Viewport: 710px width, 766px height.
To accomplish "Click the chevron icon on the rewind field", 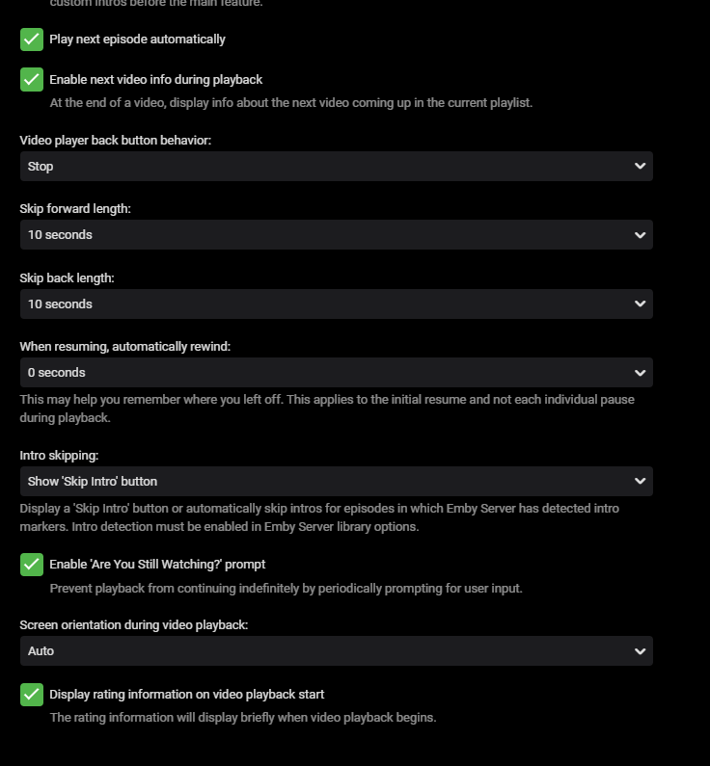I will pyautogui.click(x=640, y=373).
